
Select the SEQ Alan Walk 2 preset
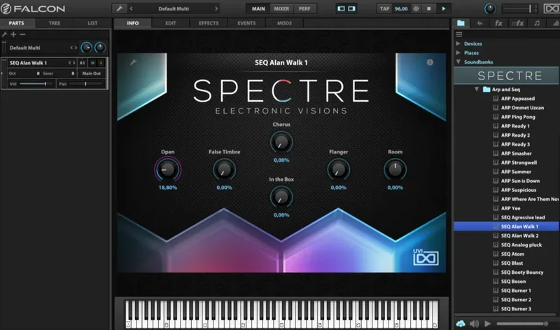pyautogui.click(x=519, y=235)
